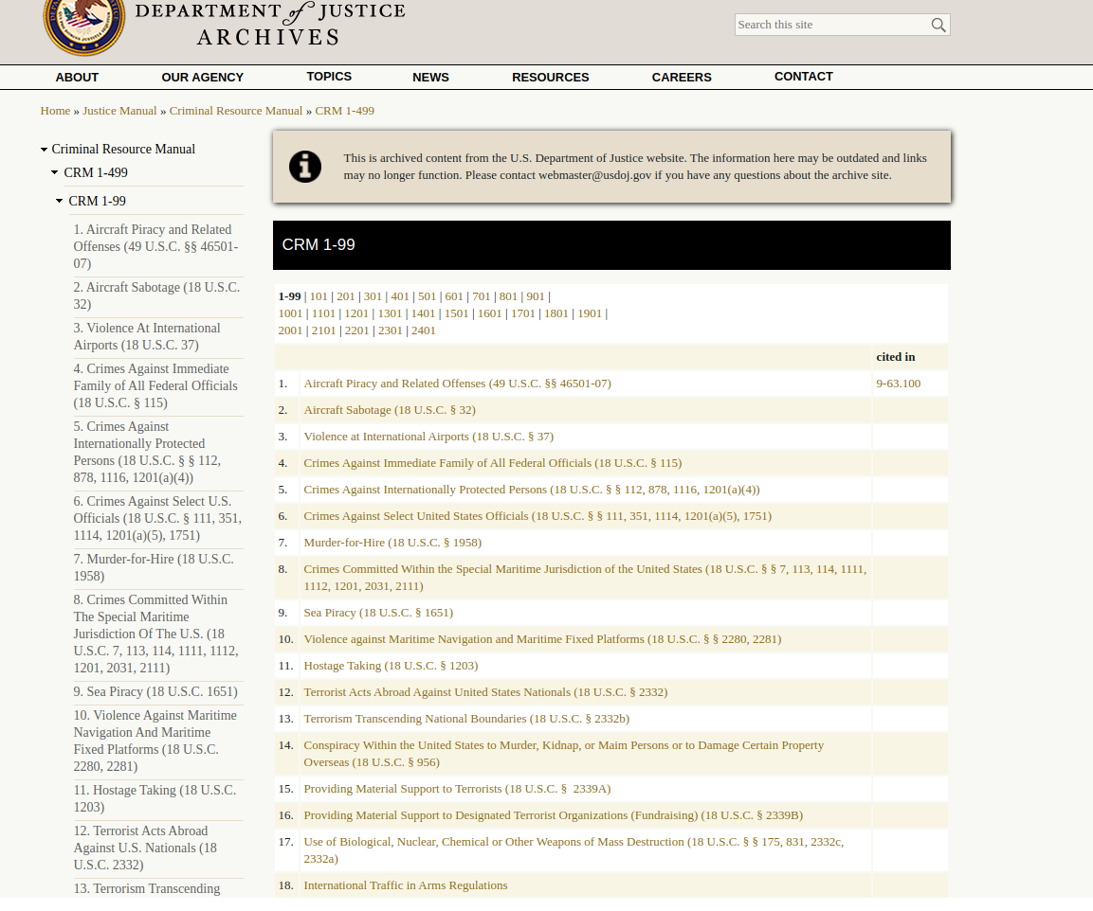The image size is (1093, 911).
Task: Open the OUR AGENCY menu
Action: tap(202, 78)
